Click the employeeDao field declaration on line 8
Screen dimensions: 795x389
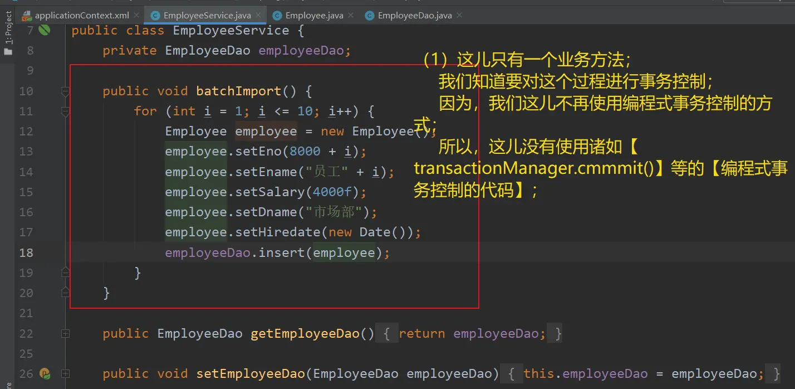point(301,51)
